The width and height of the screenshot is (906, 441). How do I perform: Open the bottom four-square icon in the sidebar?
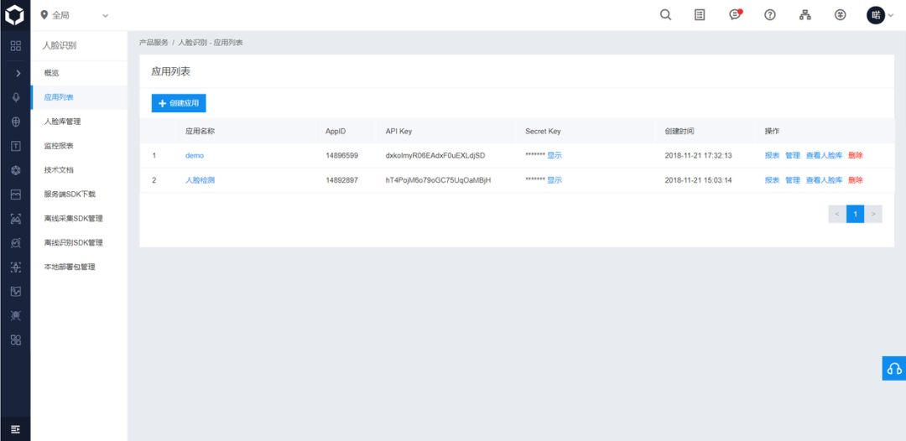pos(16,340)
